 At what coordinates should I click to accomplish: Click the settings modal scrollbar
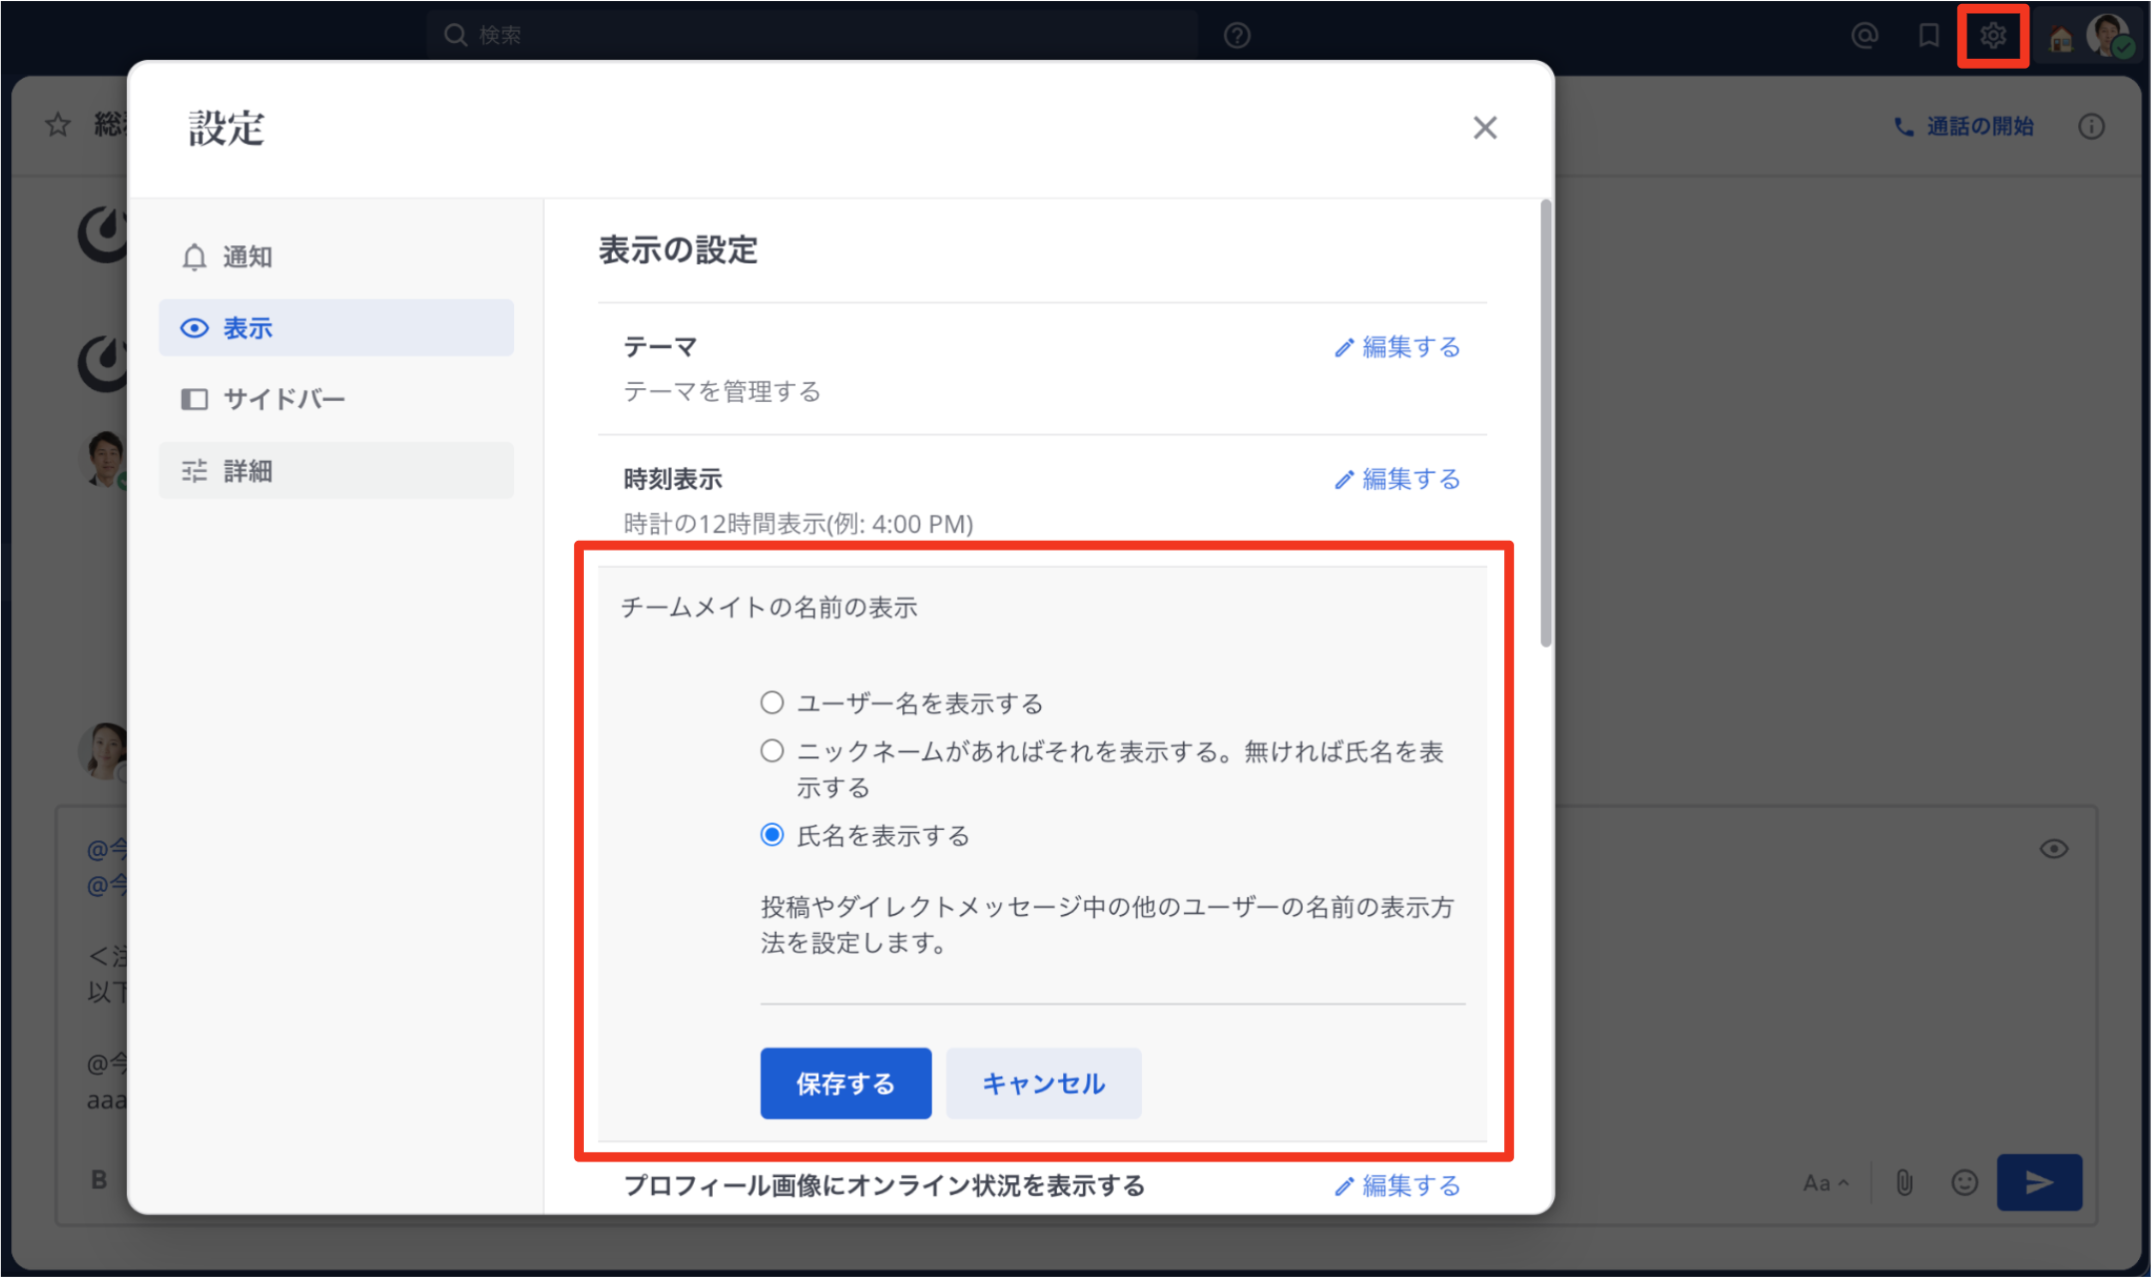pos(1545,424)
